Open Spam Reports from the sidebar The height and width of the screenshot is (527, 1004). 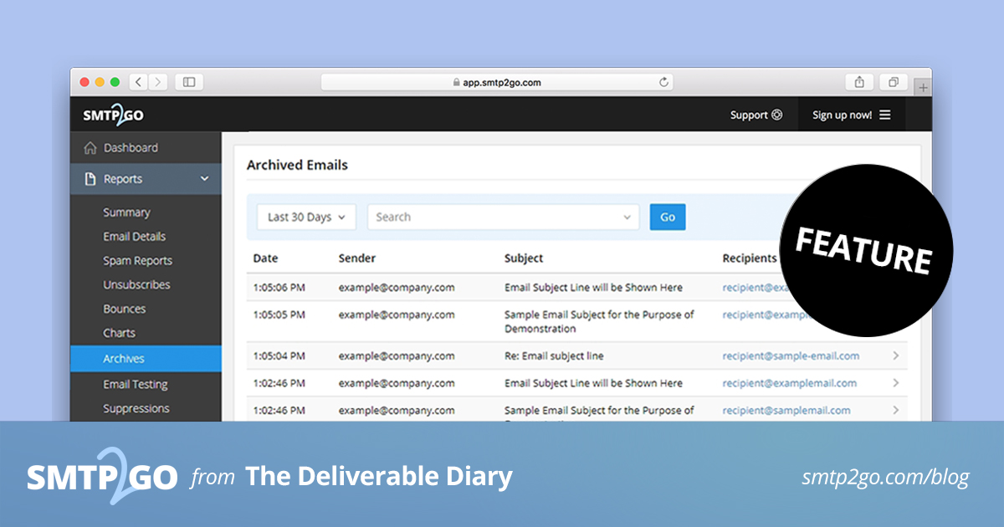(x=137, y=260)
